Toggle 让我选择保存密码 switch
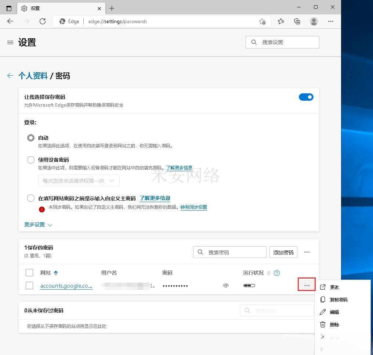Image resolution: width=373 pixels, height=355 pixels. (x=306, y=97)
